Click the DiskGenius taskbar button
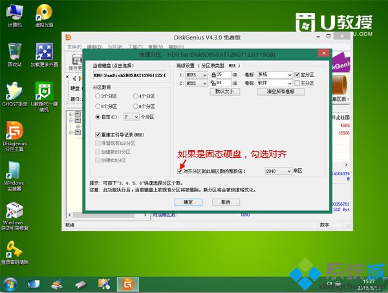 point(128,285)
